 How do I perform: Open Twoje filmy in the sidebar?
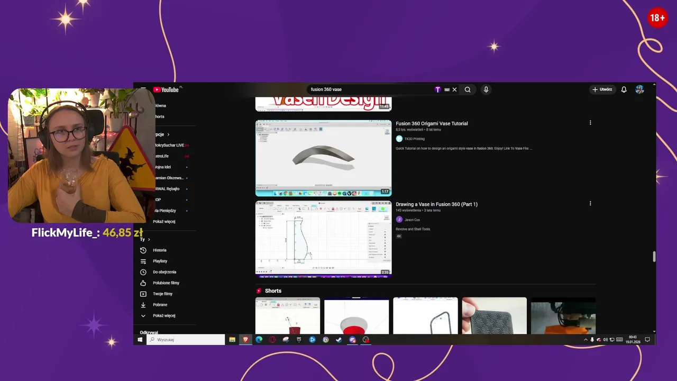[x=164, y=294]
